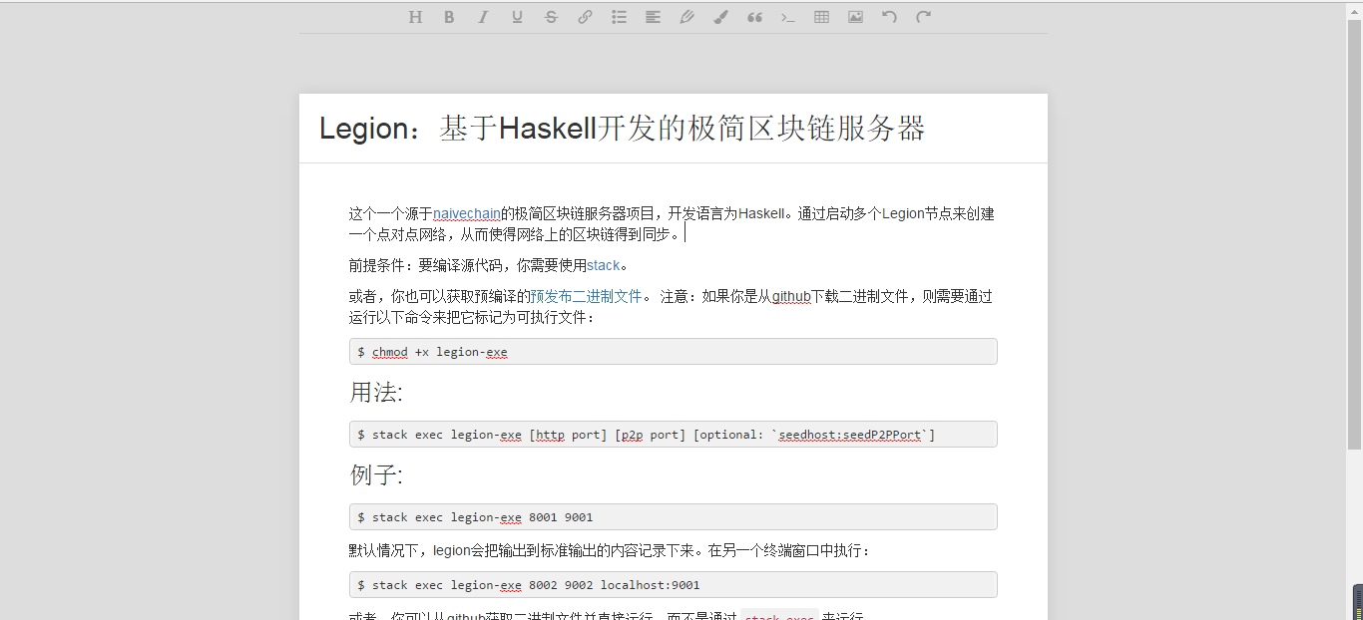Open the naivechain link
Viewport: 1363px width, 620px height.
(x=466, y=213)
